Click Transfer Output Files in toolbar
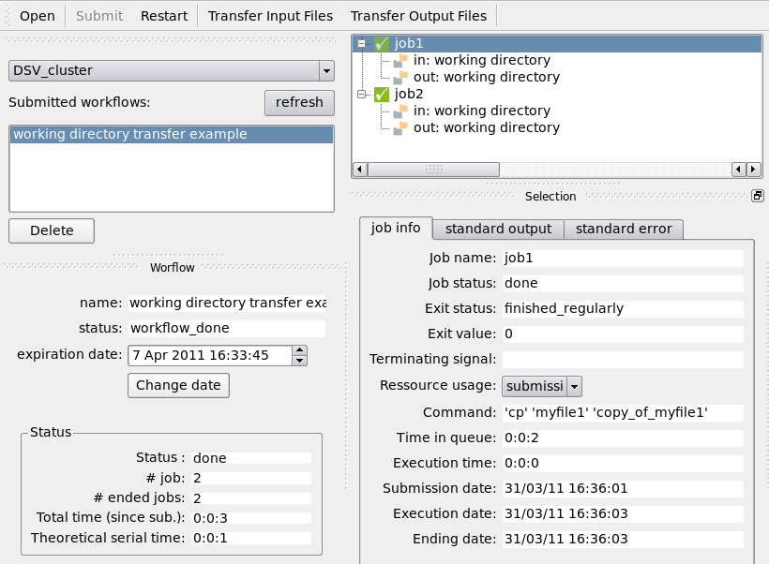Screen dimensions: 769x564 (x=418, y=16)
